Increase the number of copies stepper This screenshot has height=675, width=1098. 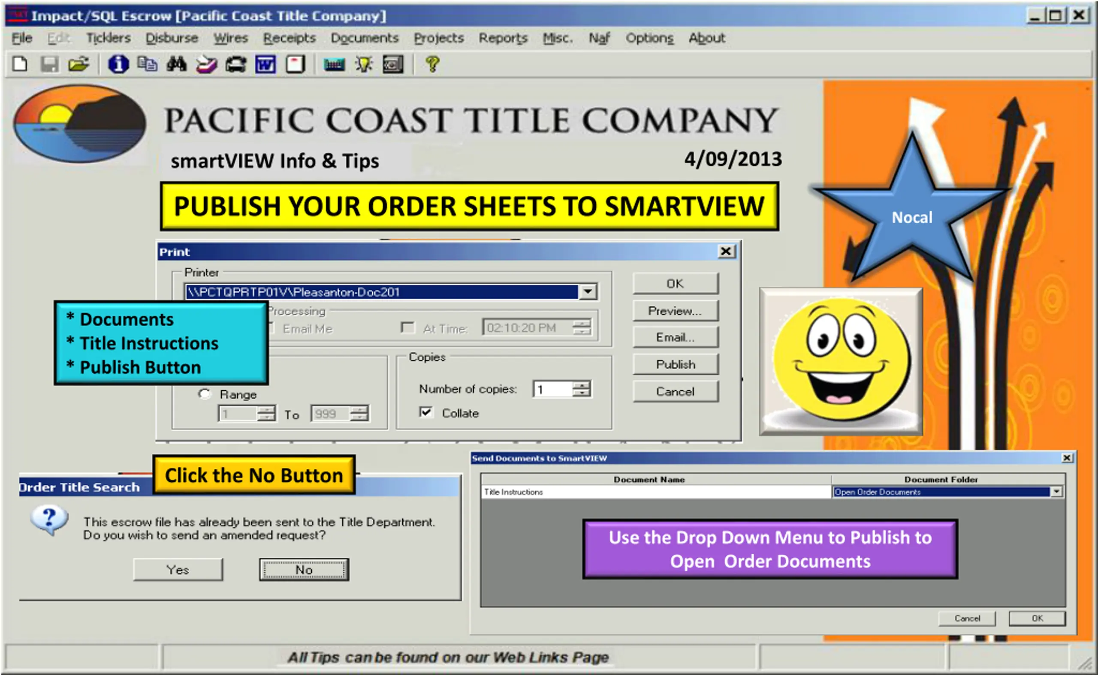pyautogui.click(x=581, y=385)
